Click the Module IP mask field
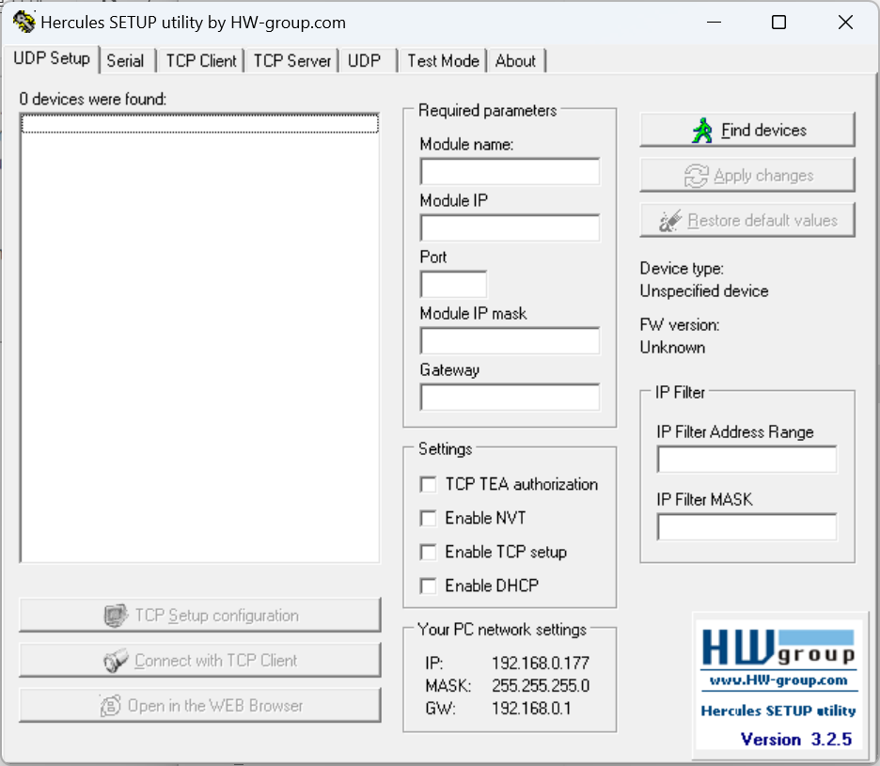This screenshot has height=766, width=880. 510,340
